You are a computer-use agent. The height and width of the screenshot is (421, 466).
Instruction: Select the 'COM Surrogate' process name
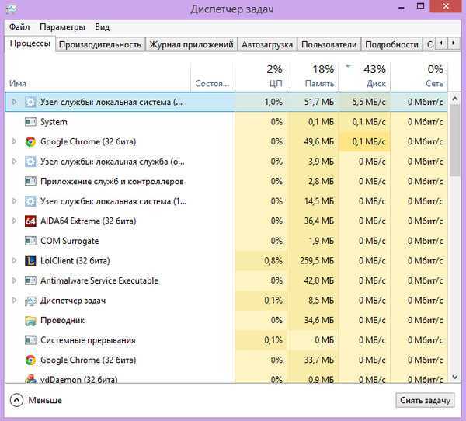coord(70,241)
